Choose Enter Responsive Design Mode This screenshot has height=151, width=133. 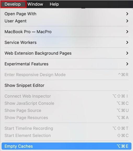pos(66,75)
